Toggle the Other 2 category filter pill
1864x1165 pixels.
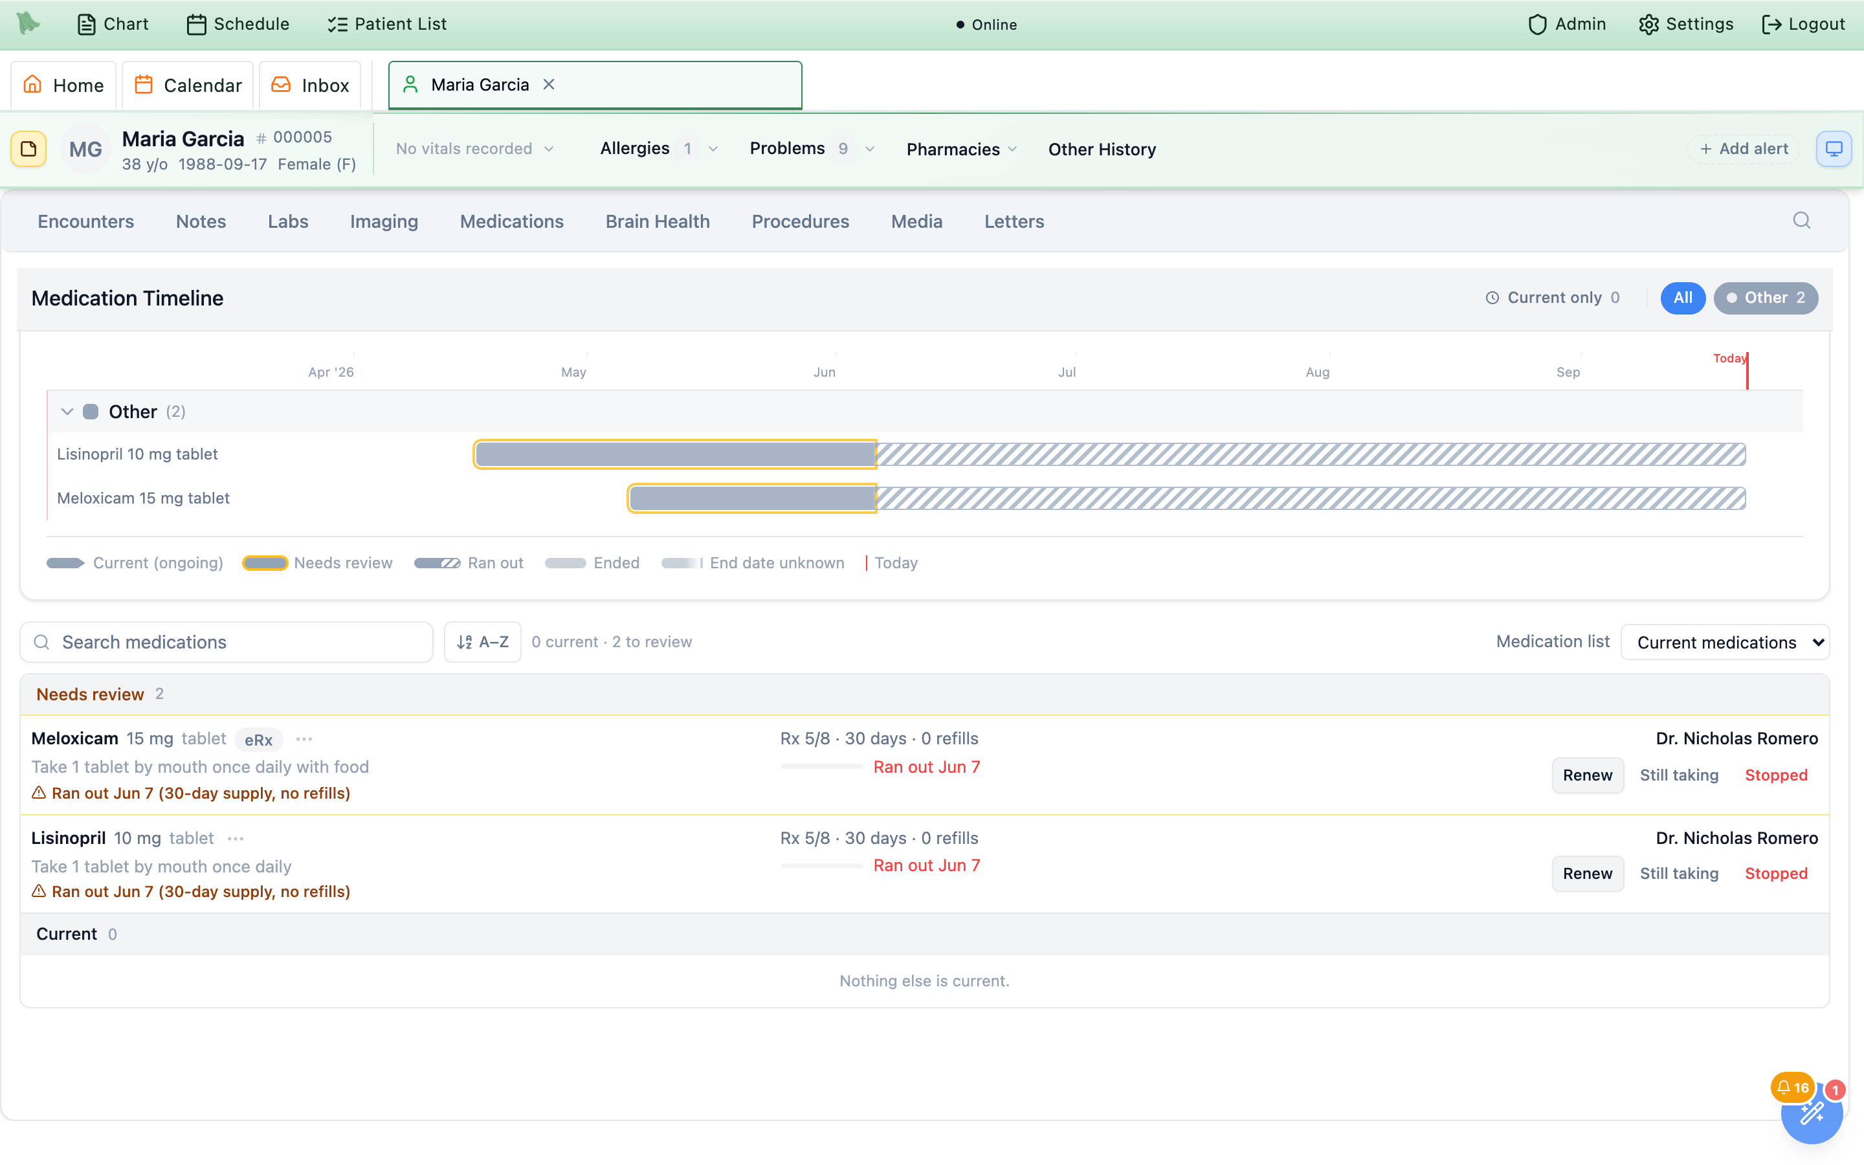click(1766, 298)
